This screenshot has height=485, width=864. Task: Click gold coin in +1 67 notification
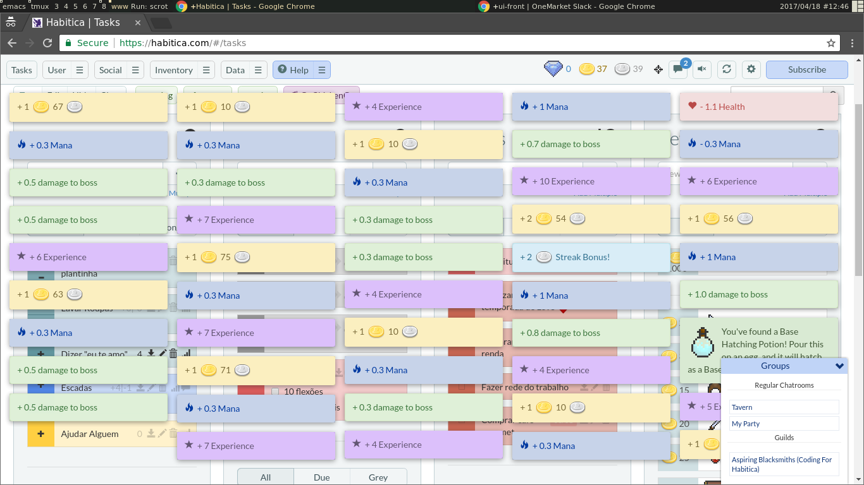click(x=41, y=107)
